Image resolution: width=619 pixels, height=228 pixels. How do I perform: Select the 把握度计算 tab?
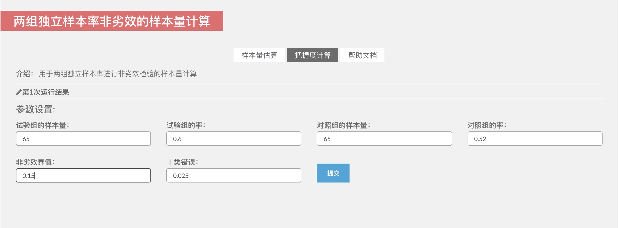(313, 55)
